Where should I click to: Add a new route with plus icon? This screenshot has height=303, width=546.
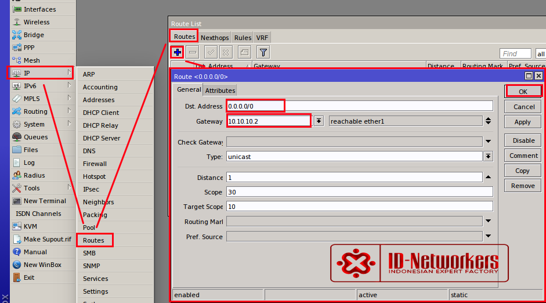coord(177,52)
